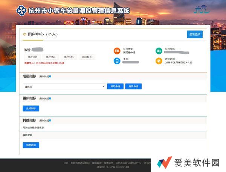Click the registration time 2018年08月16日12:41:23

(179, 62)
